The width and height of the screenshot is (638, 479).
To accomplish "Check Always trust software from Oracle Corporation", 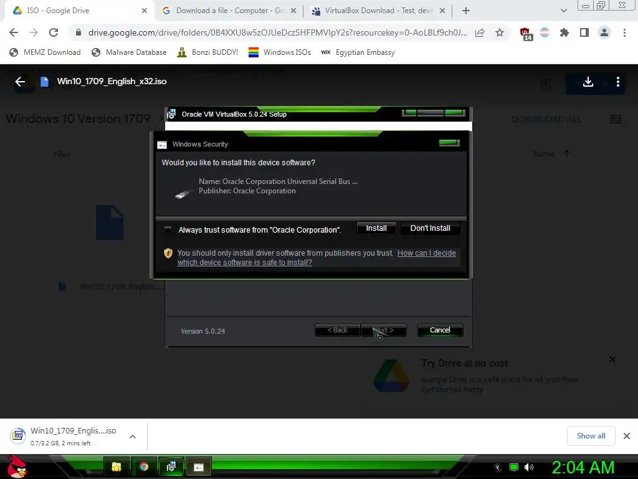I will pos(168,230).
